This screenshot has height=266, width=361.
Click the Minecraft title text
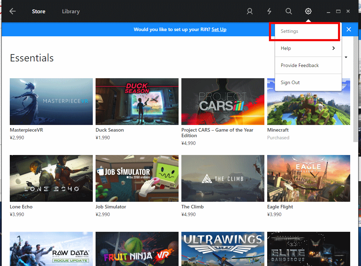pyautogui.click(x=278, y=130)
